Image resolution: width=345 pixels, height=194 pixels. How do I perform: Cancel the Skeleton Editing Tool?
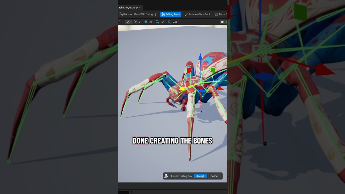214,176
